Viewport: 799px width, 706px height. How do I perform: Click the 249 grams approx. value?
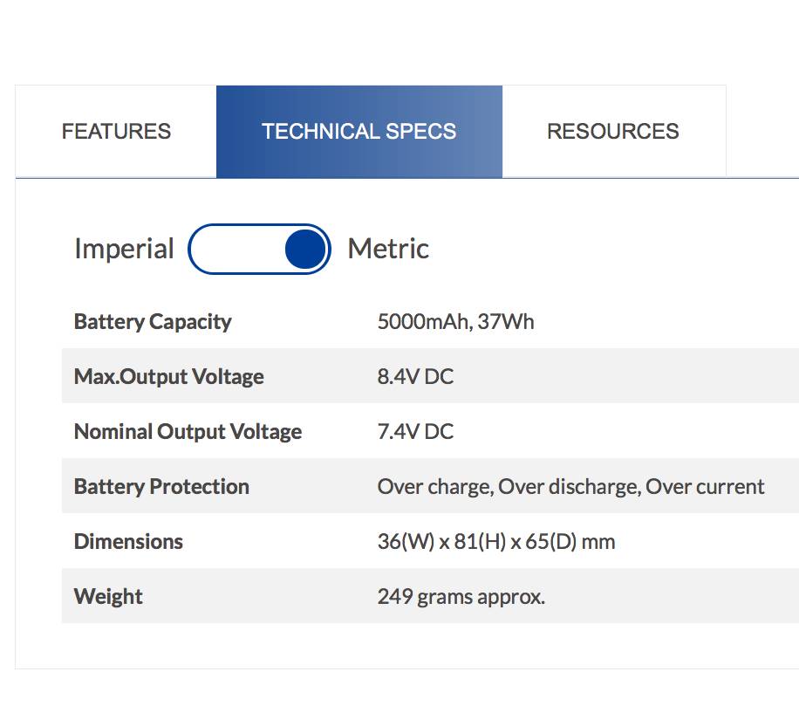[x=461, y=596]
